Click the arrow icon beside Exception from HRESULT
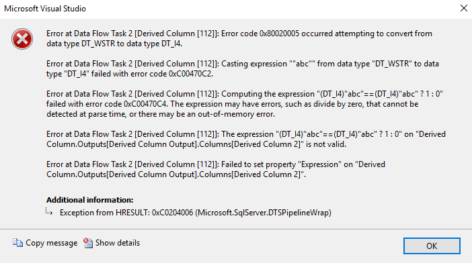 pos(49,211)
